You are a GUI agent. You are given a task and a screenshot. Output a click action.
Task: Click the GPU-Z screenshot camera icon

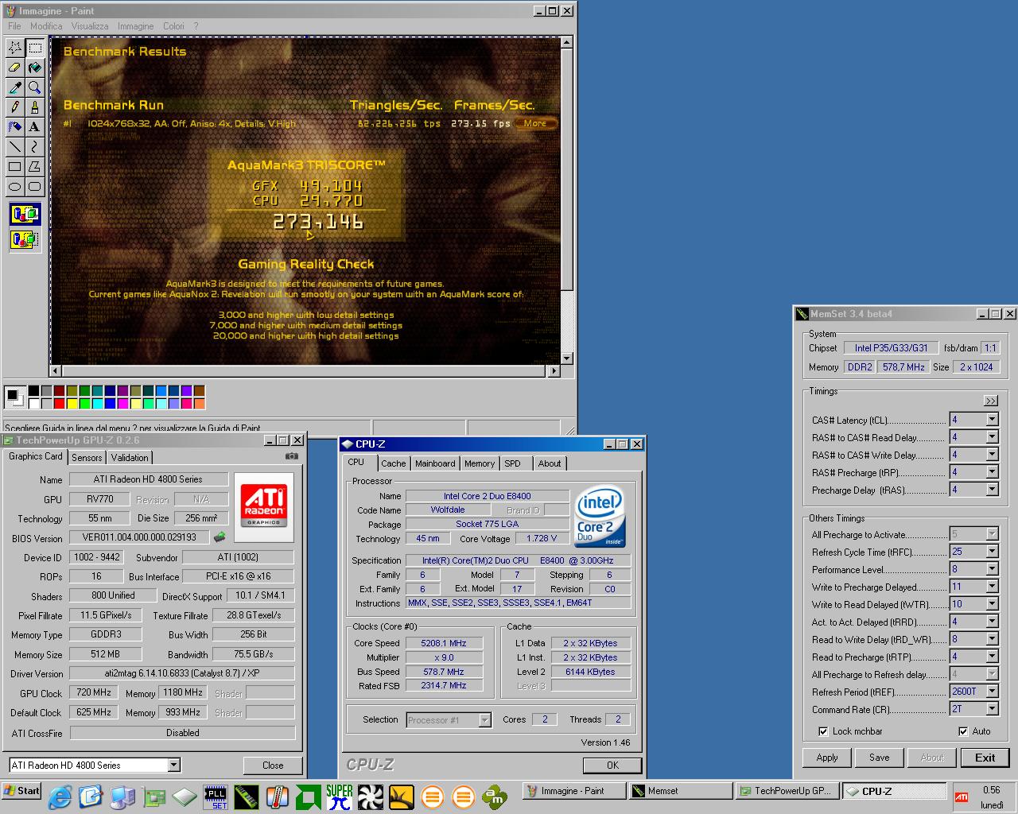click(x=292, y=456)
